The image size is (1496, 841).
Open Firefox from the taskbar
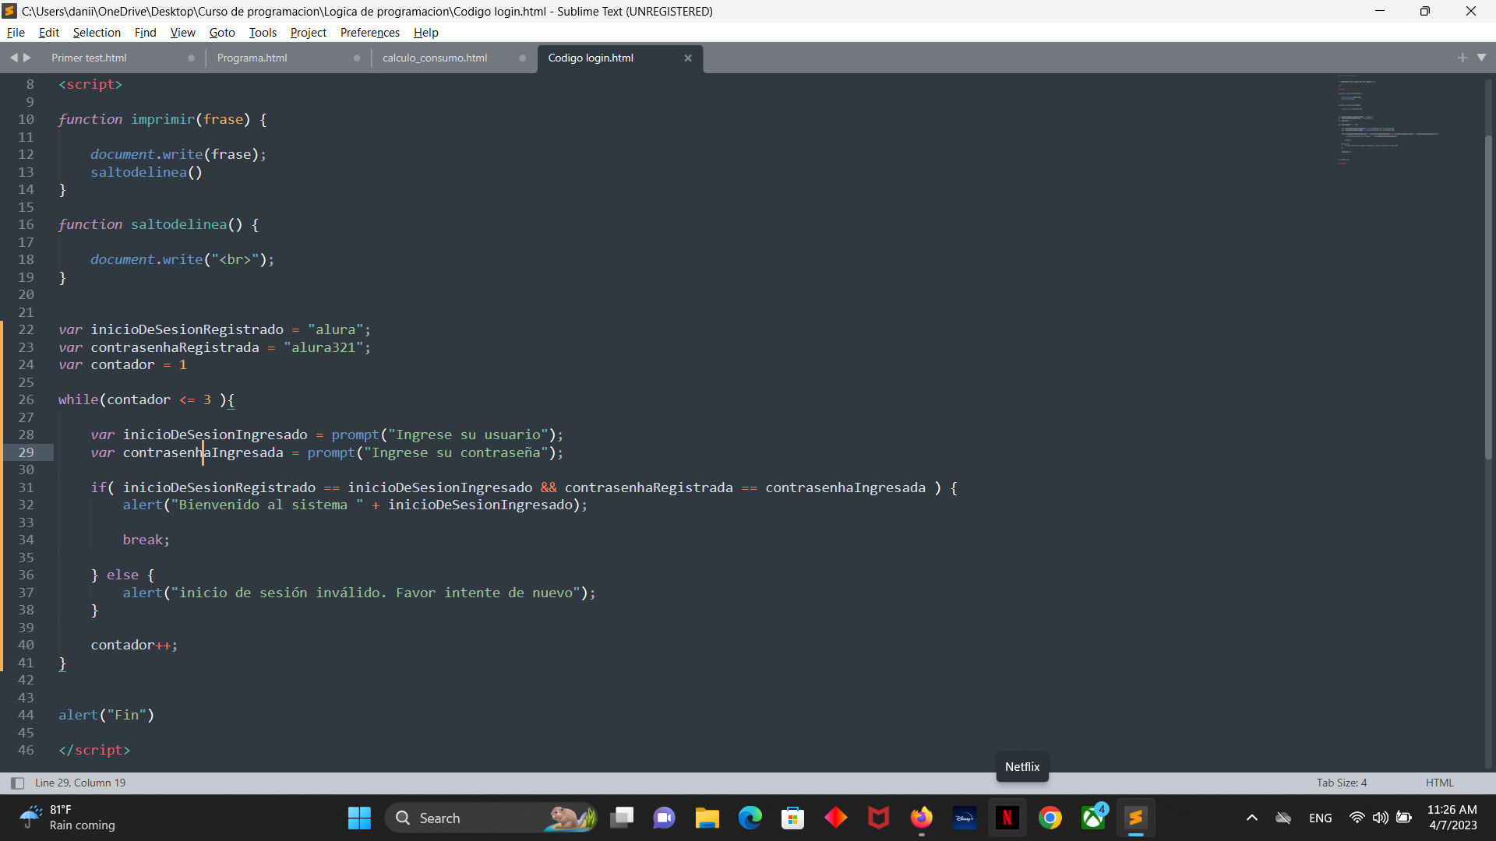click(922, 818)
